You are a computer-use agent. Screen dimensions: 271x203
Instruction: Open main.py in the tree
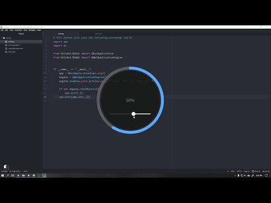click(x=11, y=42)
